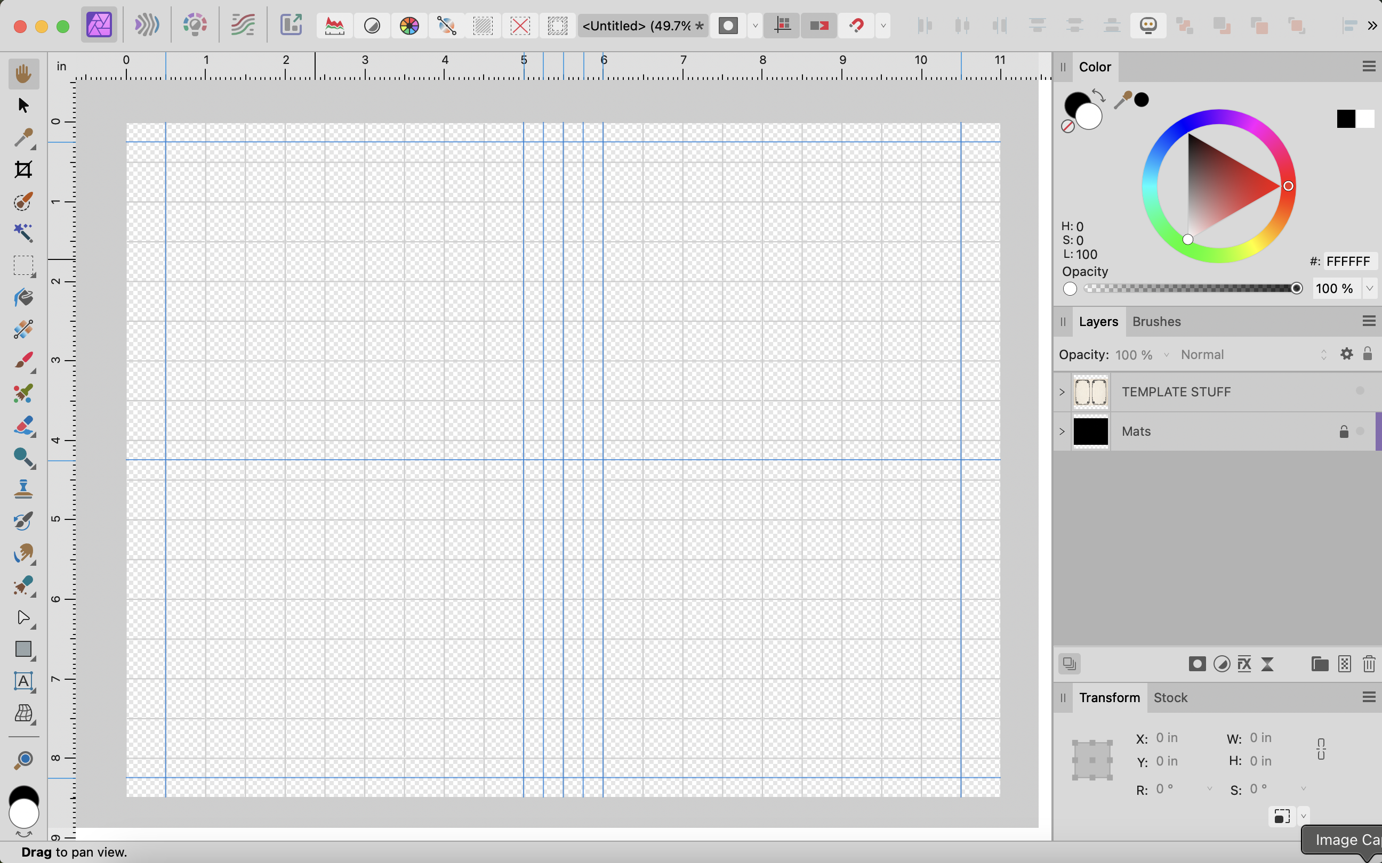Select the Selection Brush tool
This screenshot has width=1382, height=863.
click(x=23, y=201)
